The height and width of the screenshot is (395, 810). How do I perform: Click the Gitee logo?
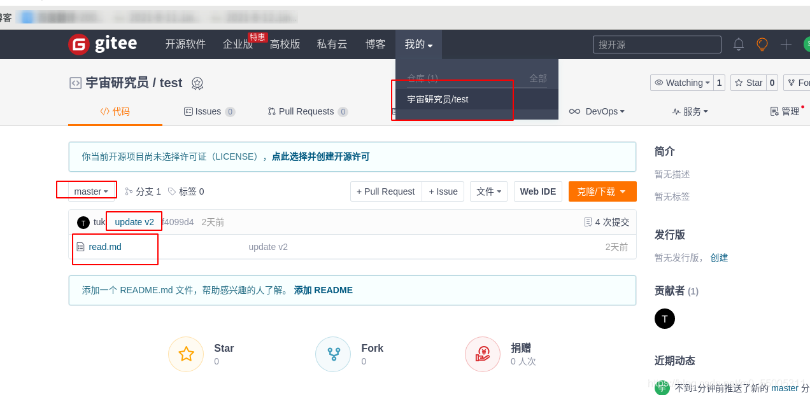[x=103, y=44]
